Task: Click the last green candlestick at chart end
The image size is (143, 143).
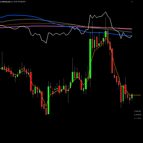Action: tap(132, 96)
